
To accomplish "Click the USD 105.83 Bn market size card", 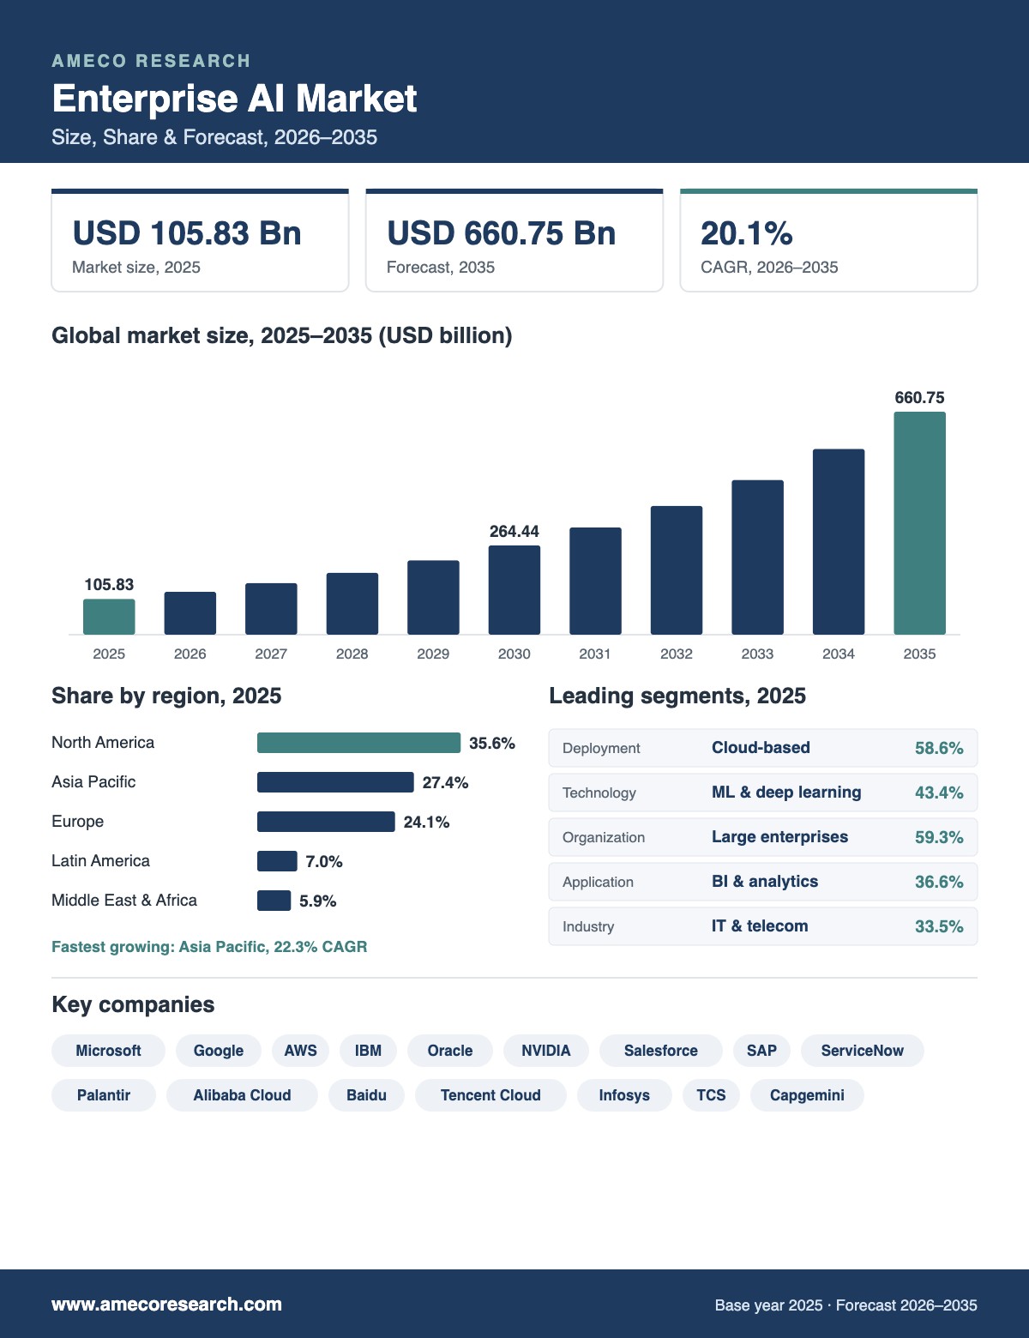I will [x=200, y=240].
